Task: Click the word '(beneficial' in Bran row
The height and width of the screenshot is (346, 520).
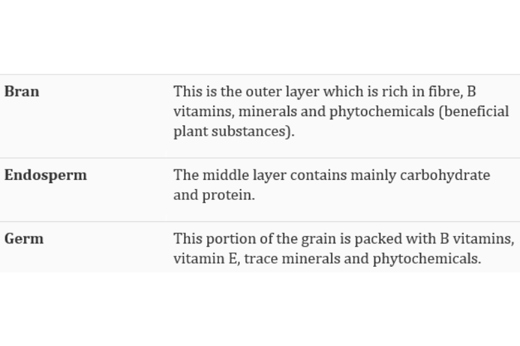Action: click(474, 111)
